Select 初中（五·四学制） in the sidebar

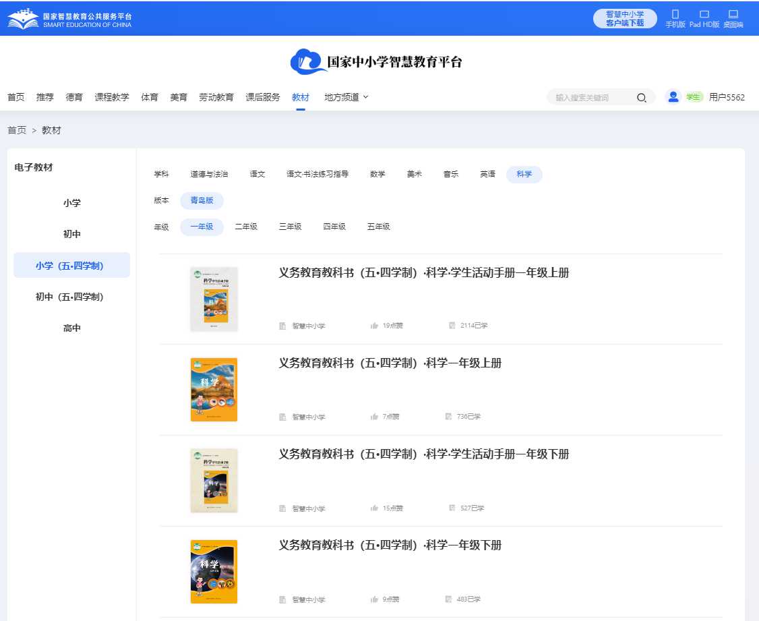(71, 297)
